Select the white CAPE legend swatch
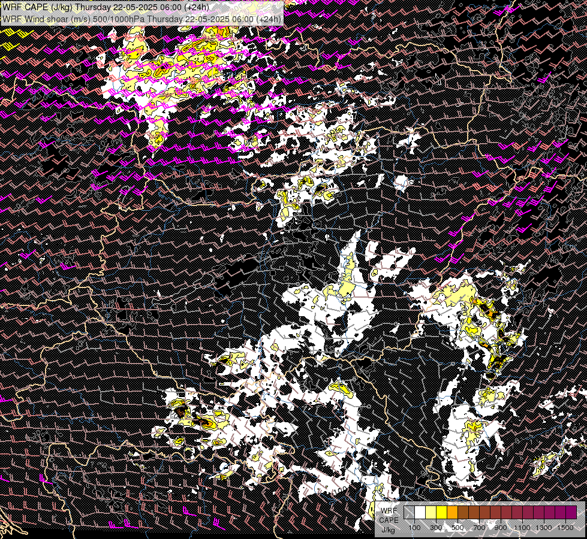This screenshot has height=539, width=587. (420, 512)
